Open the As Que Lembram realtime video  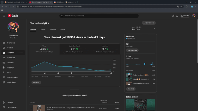(x=140, y=75)
